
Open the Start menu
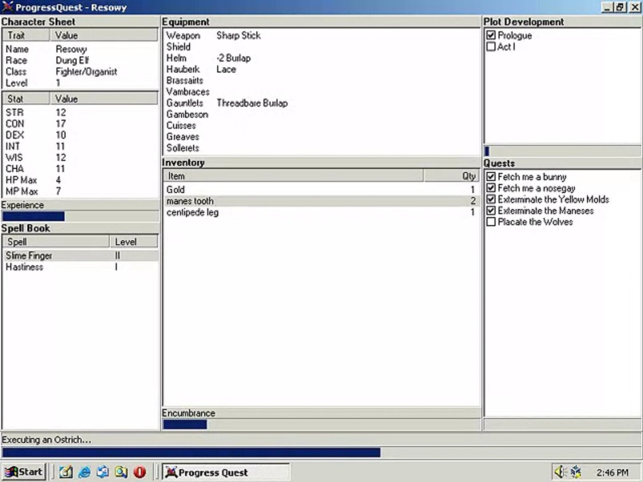point(24,472)
